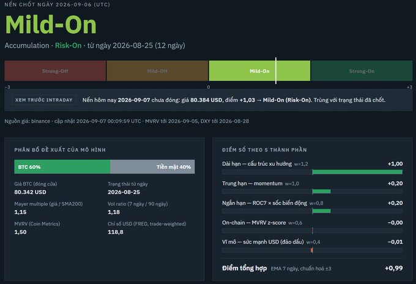Click the XEM TRƯỚC INTRADAY badge
The image size is (416, 284).
coord(44,100)
